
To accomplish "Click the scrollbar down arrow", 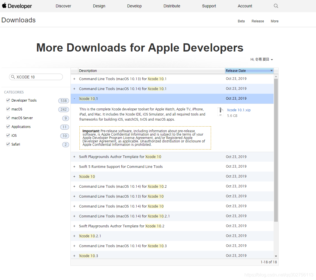I will (x=276, y=256).
